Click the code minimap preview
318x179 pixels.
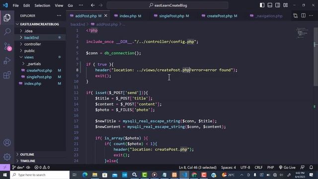[x=303, y=33]
